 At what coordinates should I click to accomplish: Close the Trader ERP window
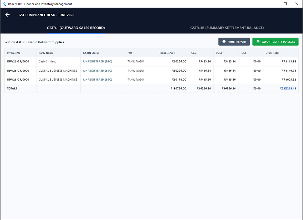coord(297,4)
